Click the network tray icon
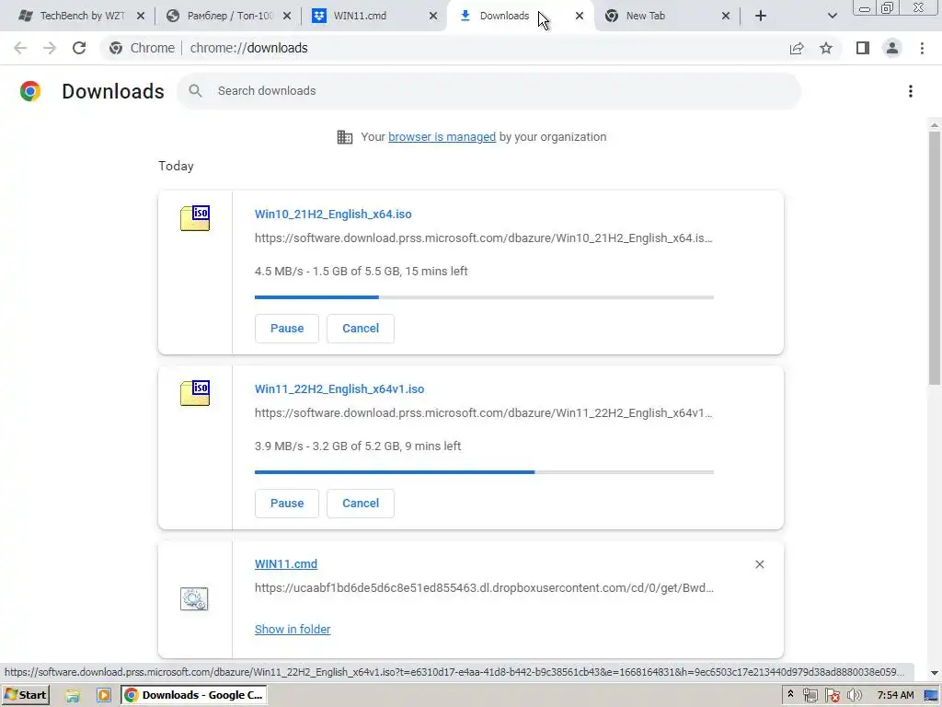The image size is (942, 707). click(x=810, y=696)
